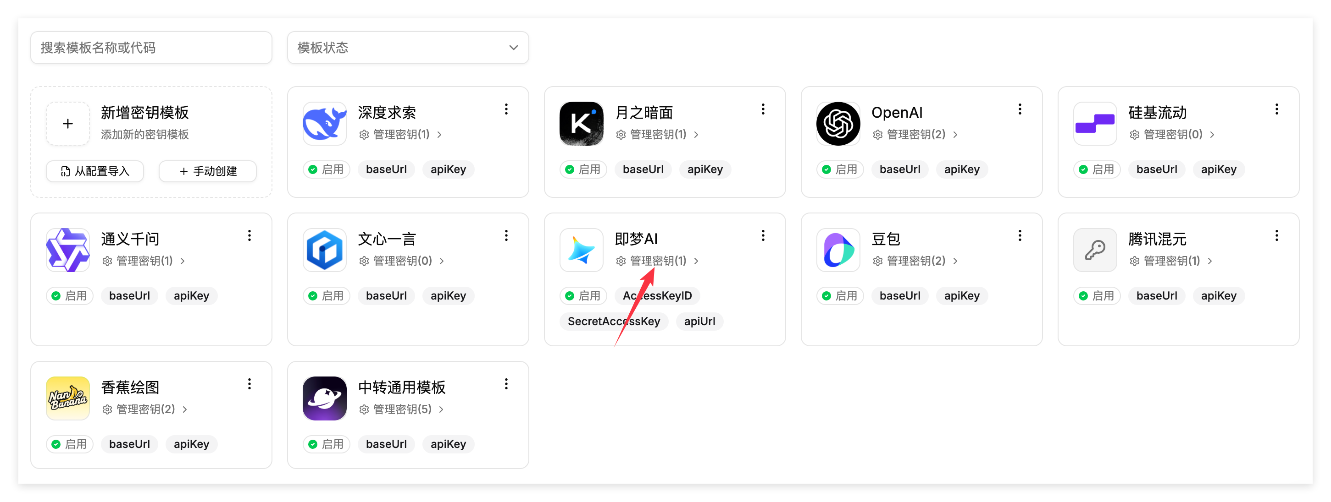Image resolution: width=1331 pixels, height=502 pixels.
Task: Click the apiKey tag on 豆包 card
Action: 962,295
